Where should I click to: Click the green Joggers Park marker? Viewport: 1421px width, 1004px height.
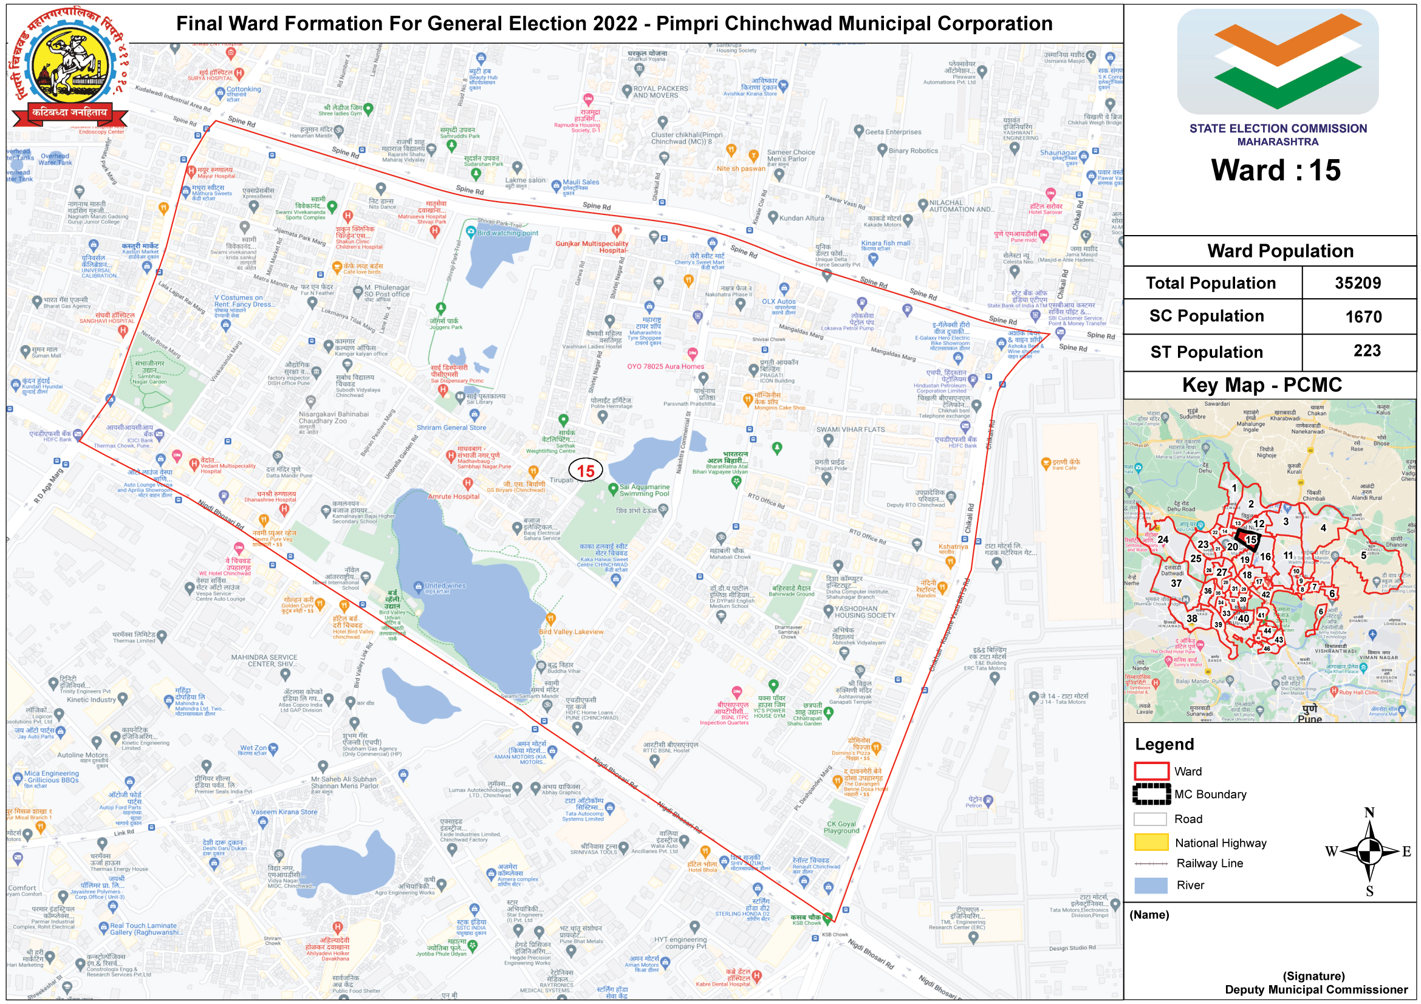(440, 307)
